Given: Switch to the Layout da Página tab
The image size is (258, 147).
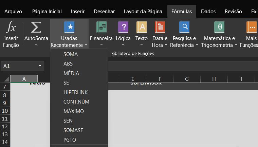Looking at the screenshot, I should (143, 12).
